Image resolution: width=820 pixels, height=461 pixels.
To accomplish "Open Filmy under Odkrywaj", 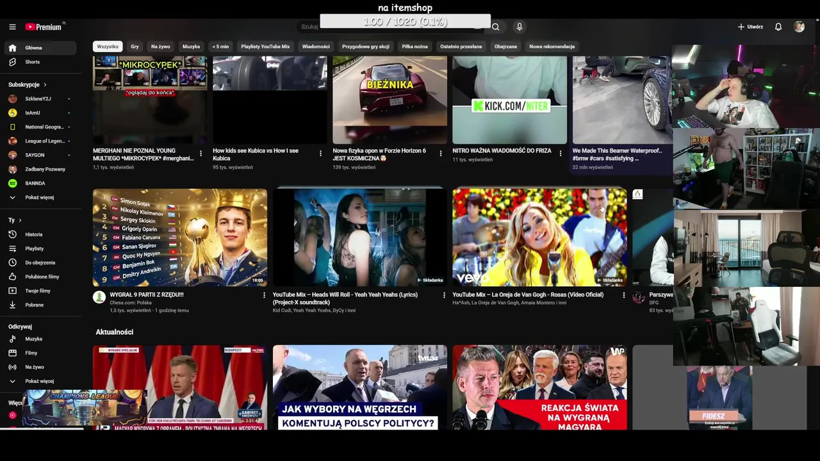I will (40, 353).
